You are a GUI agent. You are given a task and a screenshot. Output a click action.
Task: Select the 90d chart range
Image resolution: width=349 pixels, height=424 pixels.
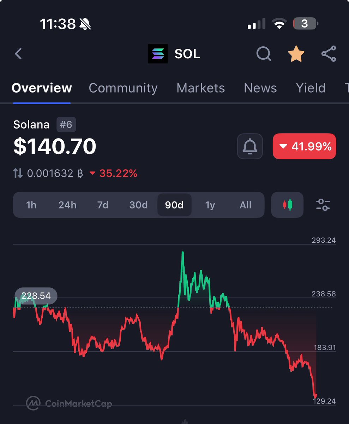tap(174, 205)
